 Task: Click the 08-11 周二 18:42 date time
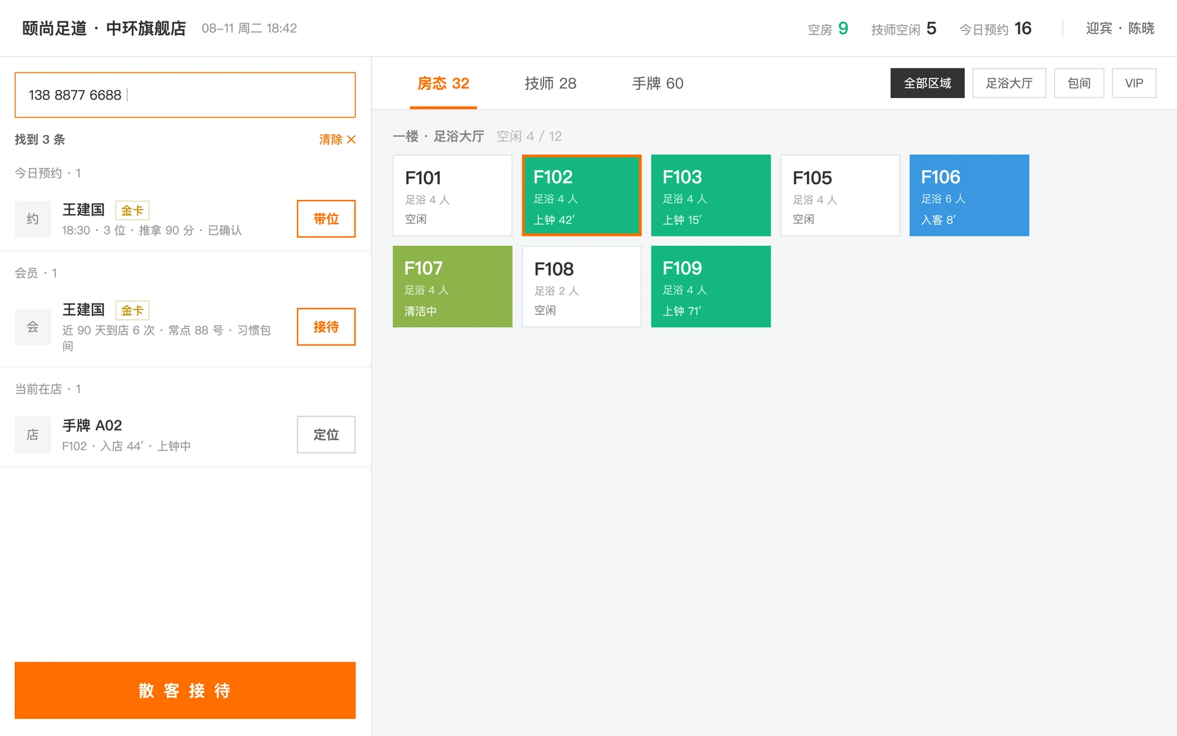tap(249, 28)
